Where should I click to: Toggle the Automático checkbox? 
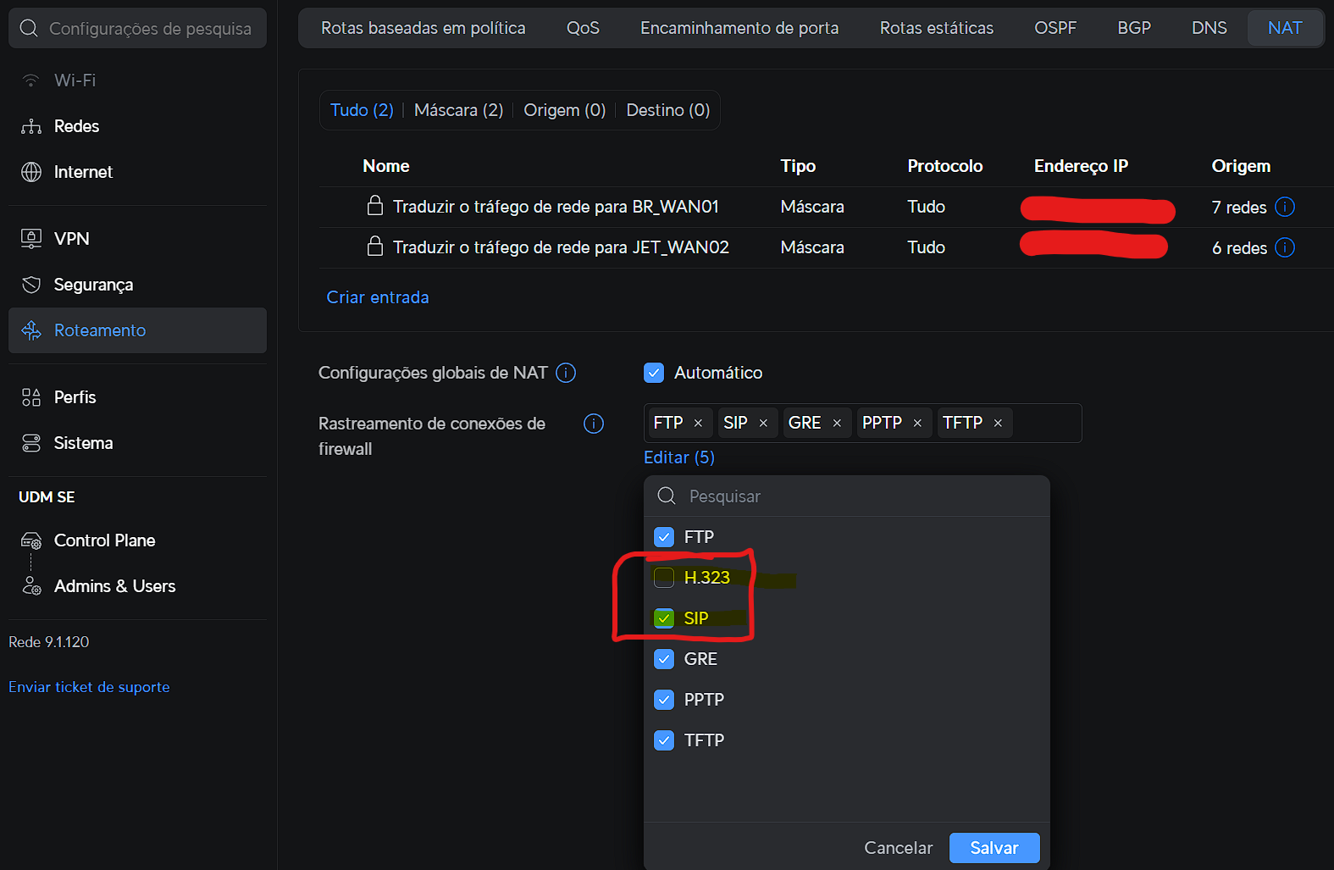click(x=654, y=373)
